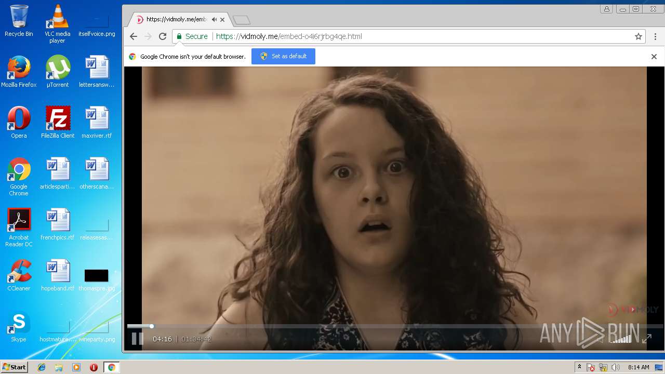Select the vidmoly.me browser tab
Viewport: 665px width, 374px height.
[179, 20]
